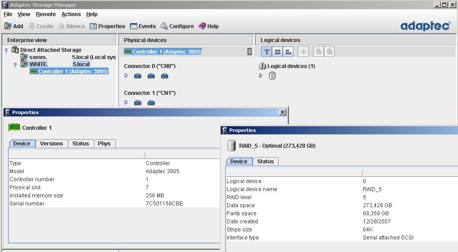Select the samm local system node

pos(72,57)
